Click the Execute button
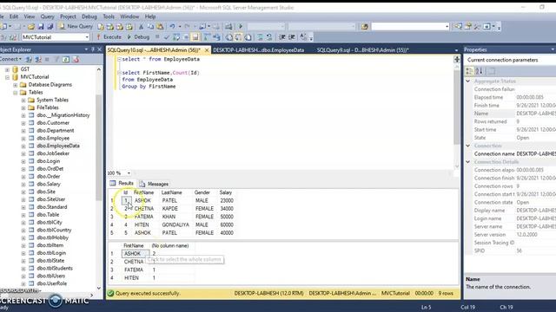Image resolution: width=556 pixels, height=312 pixels. [109, 36]
